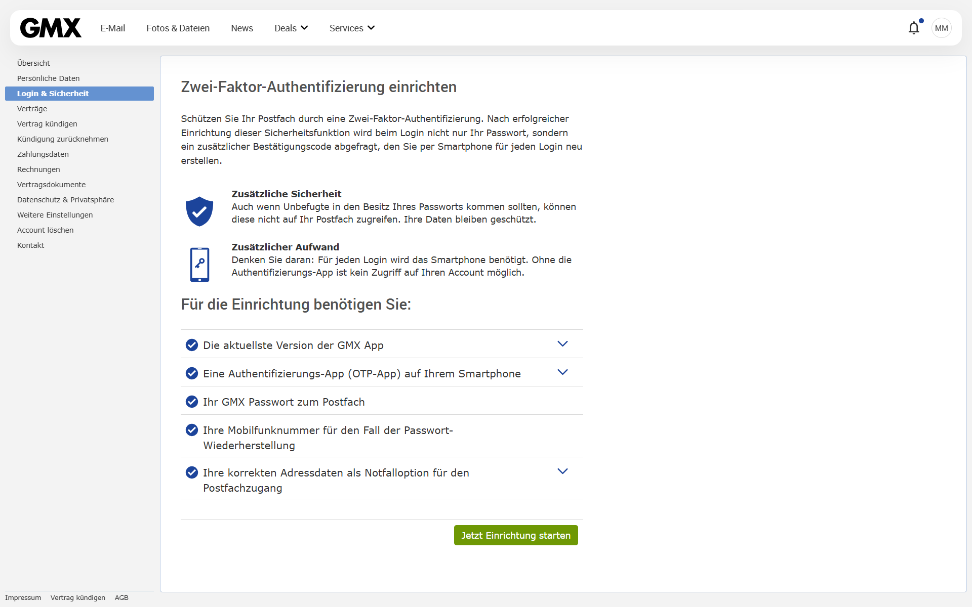Go to the E-Mail tab
972x607 pixels.
click(112, 28)
